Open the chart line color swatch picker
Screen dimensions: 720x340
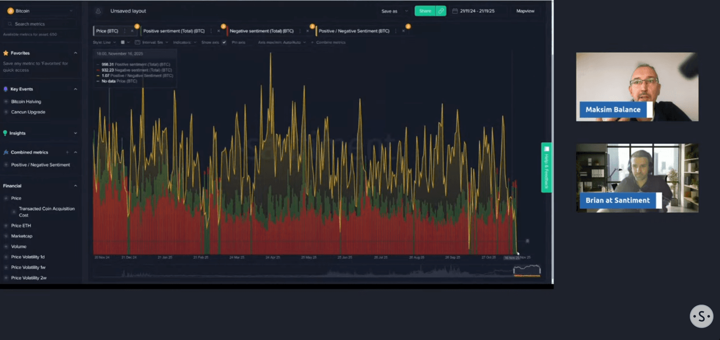124,43
